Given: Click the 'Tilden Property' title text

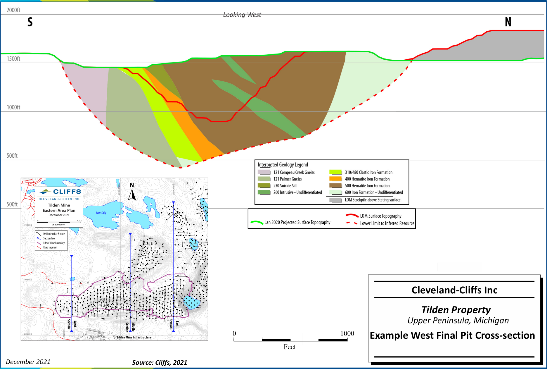Looking at the screenshot, I should pyautogui.click(x=456, y=310).
